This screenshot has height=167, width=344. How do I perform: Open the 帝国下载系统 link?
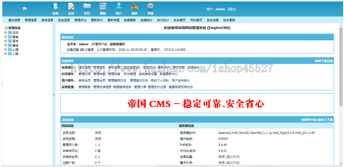click(324, 61)
